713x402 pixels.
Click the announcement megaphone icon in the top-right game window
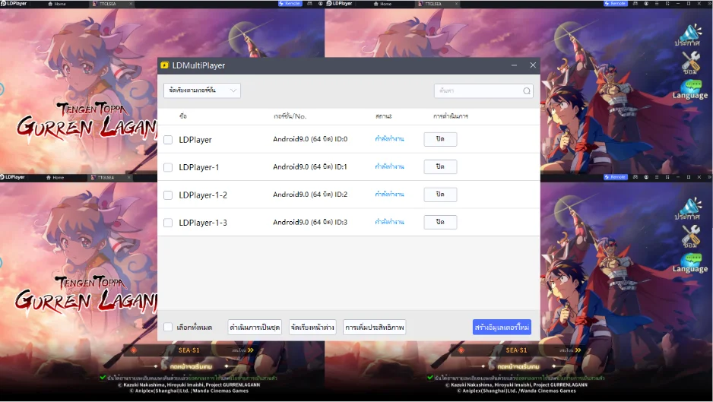point(689,35)
